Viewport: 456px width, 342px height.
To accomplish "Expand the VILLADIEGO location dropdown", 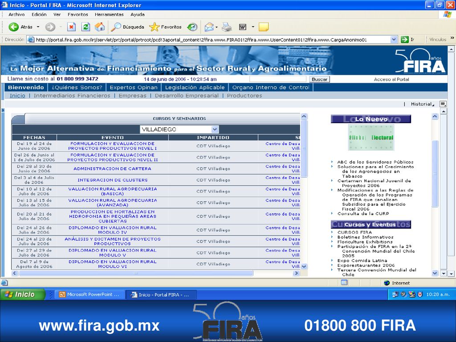I will (x=215, y=130).
